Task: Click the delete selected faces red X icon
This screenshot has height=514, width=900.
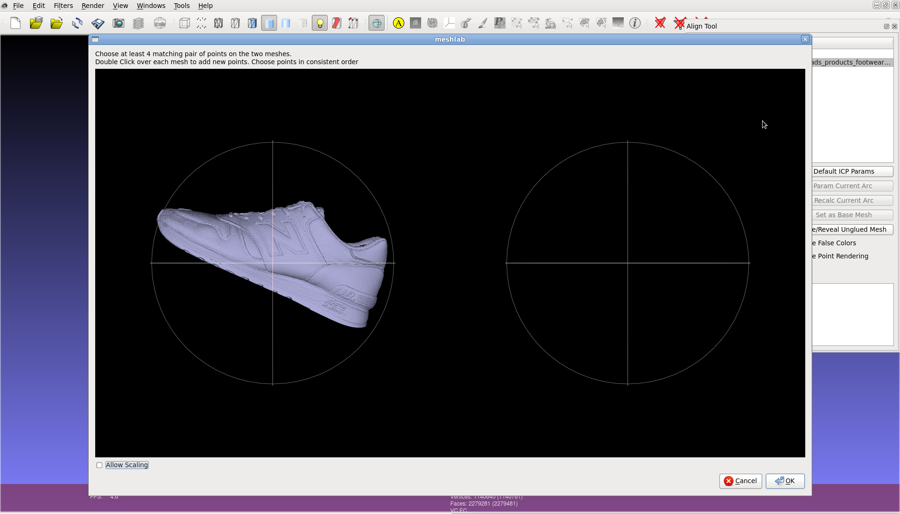Action: pos(660,23)
